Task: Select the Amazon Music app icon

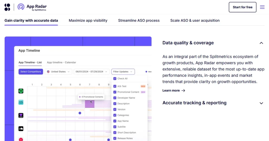Action: click(21, 102)
